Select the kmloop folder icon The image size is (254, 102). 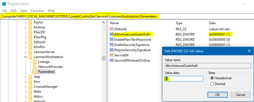(30, 27)
